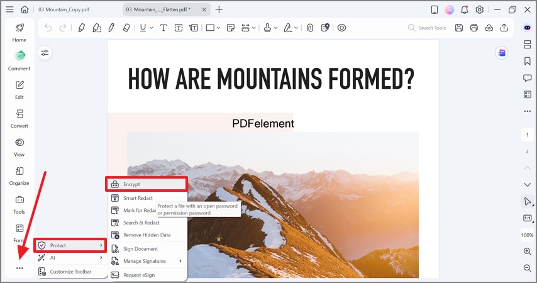This screenshot has height=283, width=537.
Task: Open the Edit sidebar item
Action: pyautogui.click(x=19, y=90)
